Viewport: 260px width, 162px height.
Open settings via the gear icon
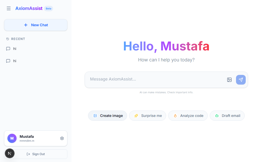click(x=62, y=138)
